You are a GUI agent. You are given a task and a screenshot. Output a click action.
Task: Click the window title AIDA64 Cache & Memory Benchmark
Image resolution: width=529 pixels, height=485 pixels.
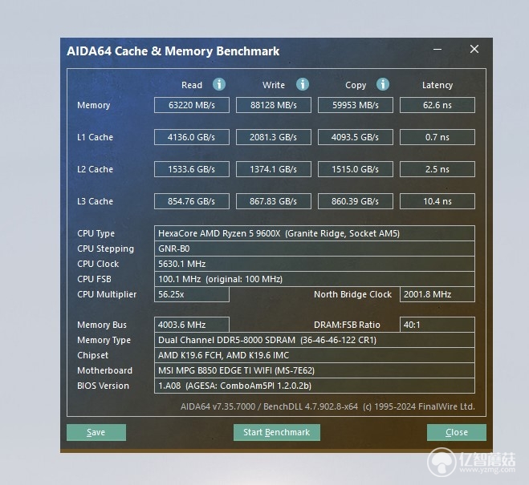coord(173,51)
